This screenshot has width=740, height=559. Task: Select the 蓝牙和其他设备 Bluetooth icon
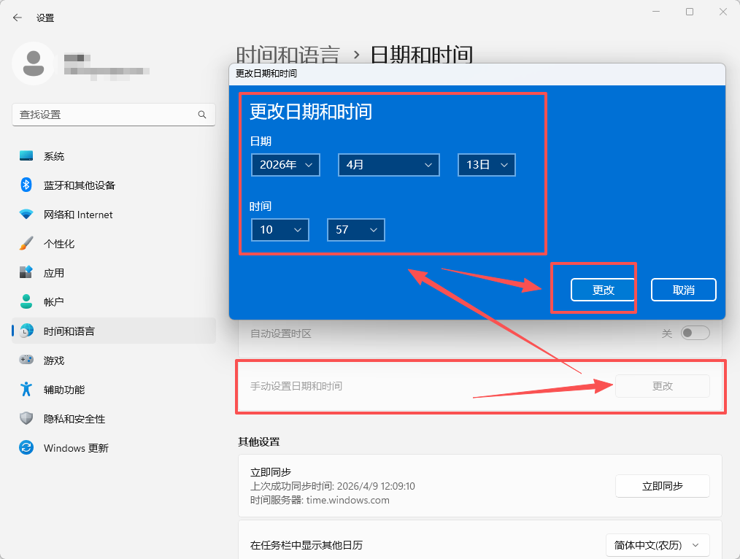pyautogui.click(x=25, y=185)
